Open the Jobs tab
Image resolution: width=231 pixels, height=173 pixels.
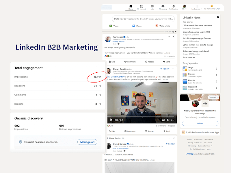point(152,7)
